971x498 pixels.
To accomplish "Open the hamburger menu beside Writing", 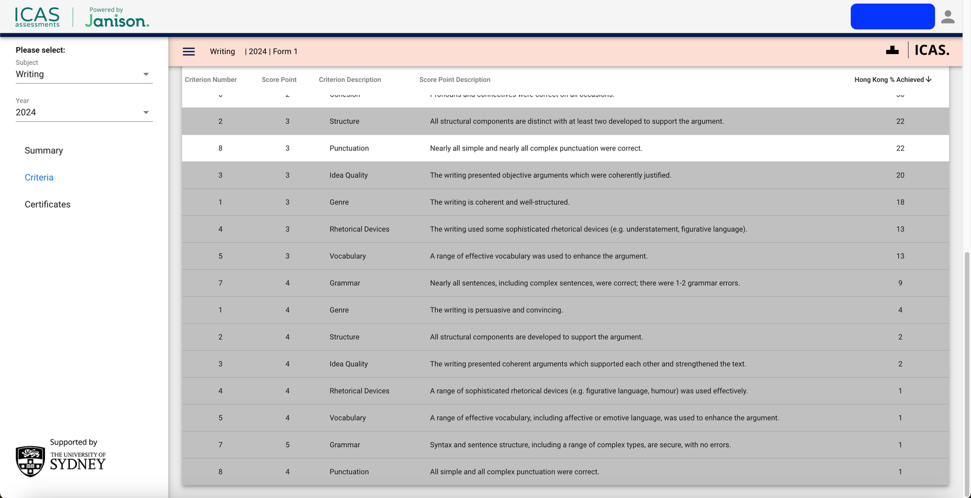I will tap(189, 52).
